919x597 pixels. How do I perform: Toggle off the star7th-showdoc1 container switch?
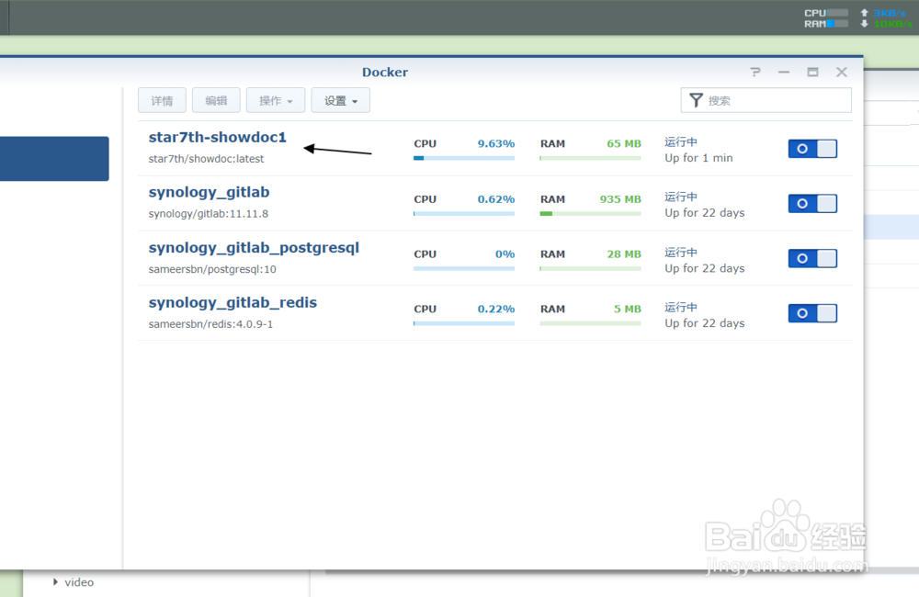tap(812, 149)
